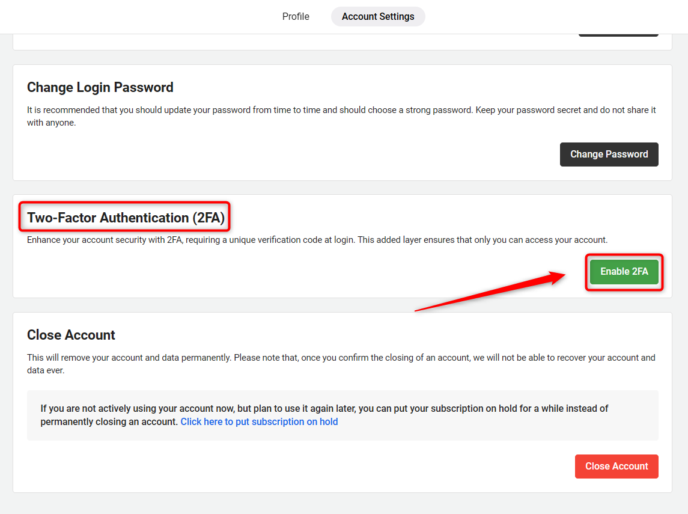Click the red arrow pointing to Enable 2FA
Image resolution: width=688 pixels, height=514 pixels.
pos(490,291)
